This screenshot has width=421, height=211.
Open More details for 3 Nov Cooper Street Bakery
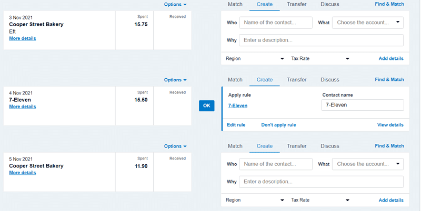click(x=22, y=38)
